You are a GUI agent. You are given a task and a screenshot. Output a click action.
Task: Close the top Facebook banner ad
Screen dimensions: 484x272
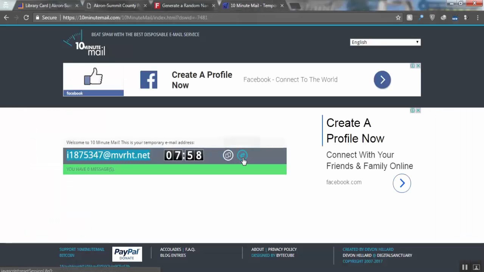[418, 66]
